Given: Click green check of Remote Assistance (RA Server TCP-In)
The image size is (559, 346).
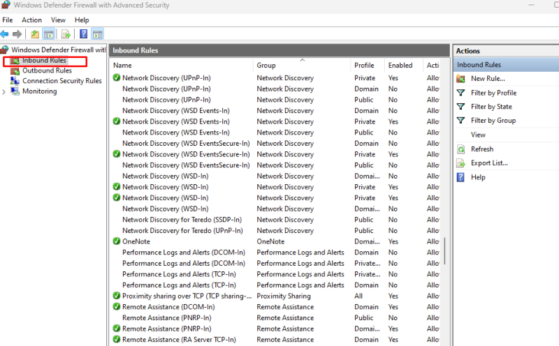Looking at the screenshot, I should coord(116,339).
